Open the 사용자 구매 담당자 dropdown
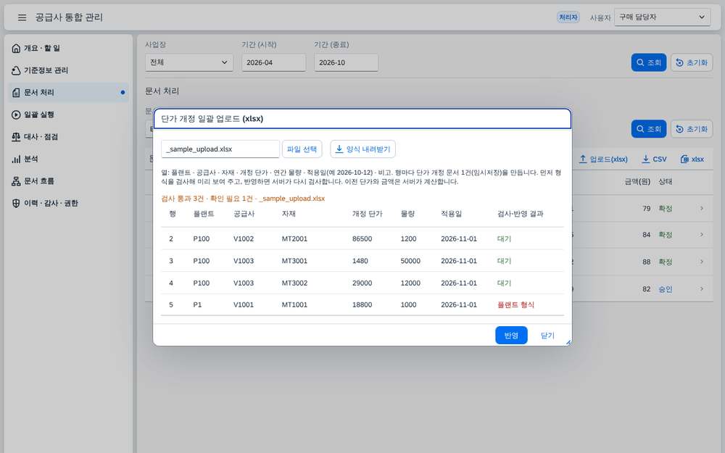The height and width of the screenshot is (453, 725). (662, 17)
